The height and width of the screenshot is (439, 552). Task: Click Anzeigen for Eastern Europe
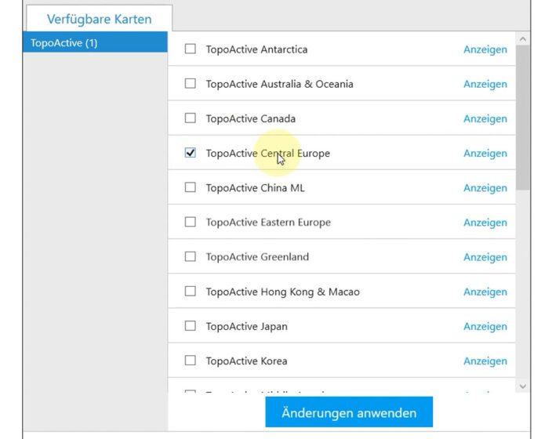pos(485,222)
